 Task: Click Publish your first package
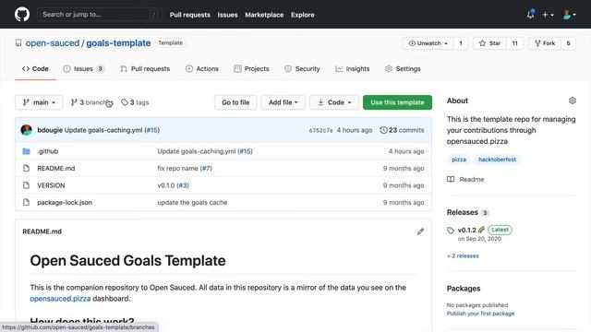click(x=480, y=314)
